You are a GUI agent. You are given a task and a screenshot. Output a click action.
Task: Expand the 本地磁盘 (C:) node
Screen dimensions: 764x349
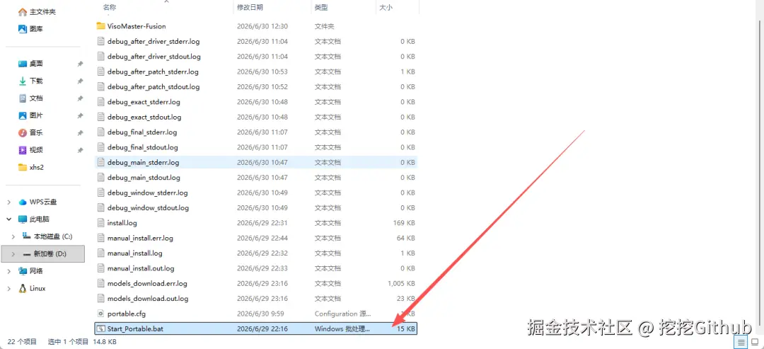13,236
